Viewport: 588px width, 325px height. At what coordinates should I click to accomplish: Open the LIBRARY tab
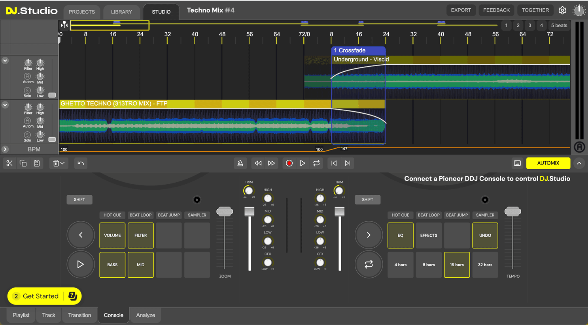(121, 12)
